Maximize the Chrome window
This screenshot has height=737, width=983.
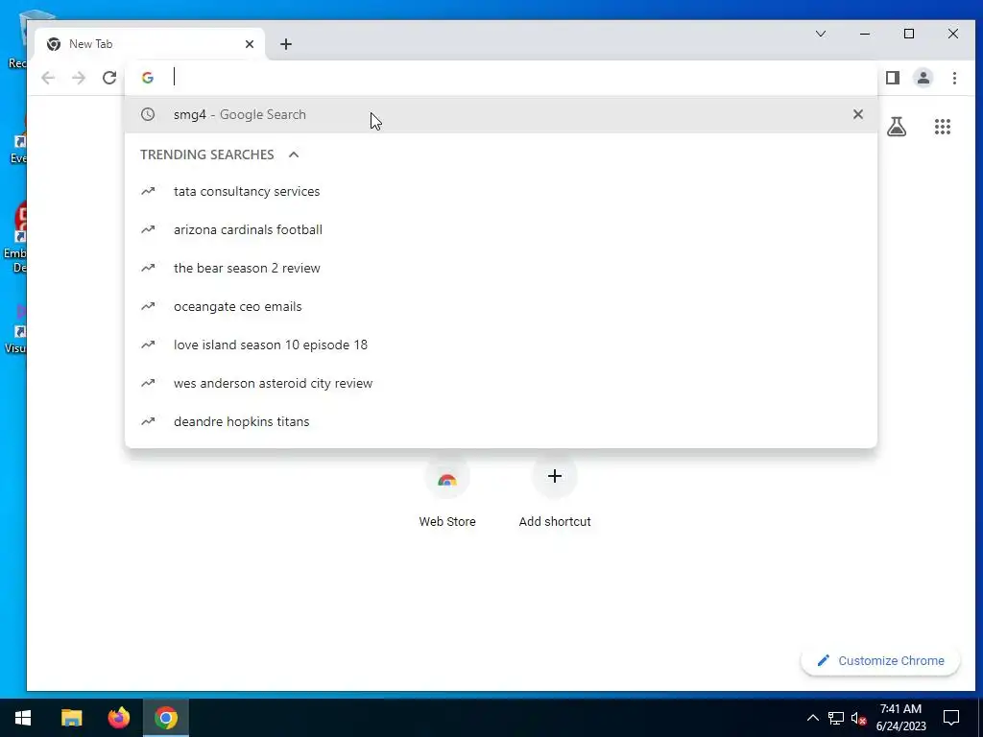909,34
